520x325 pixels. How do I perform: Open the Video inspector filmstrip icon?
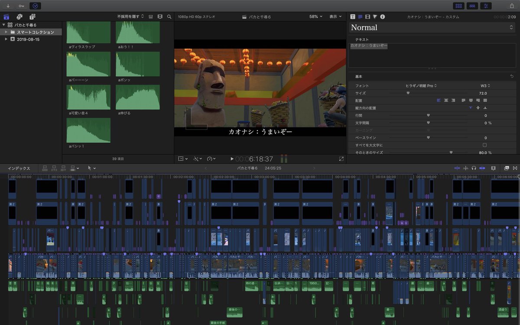coord(367,16)
